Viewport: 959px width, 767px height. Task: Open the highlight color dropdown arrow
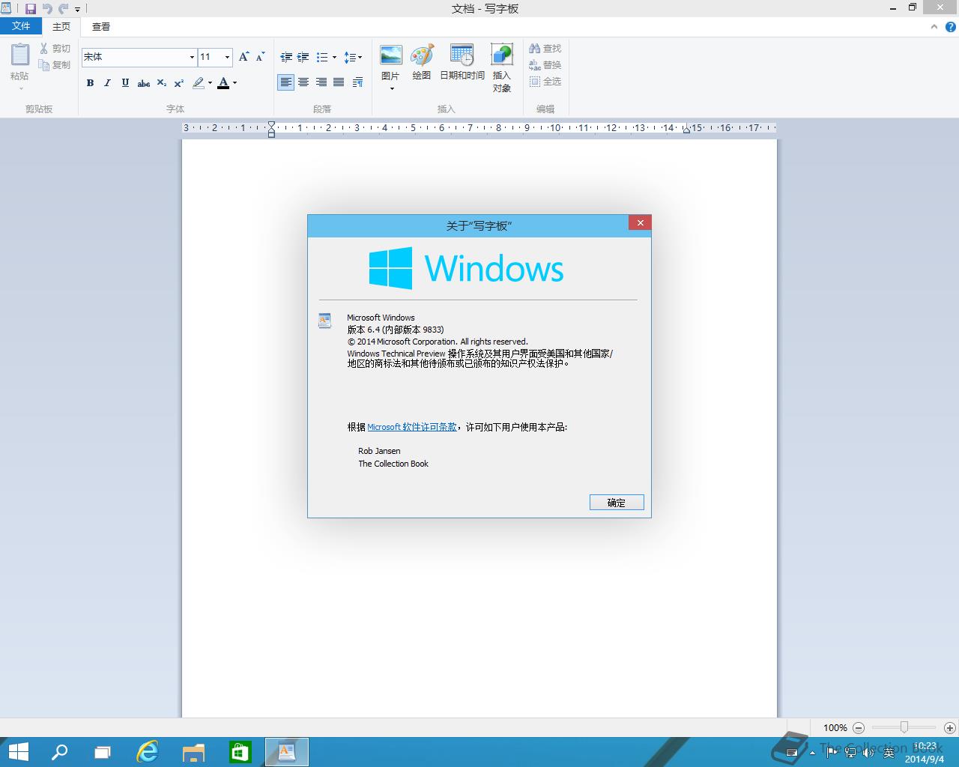[x=210, y=83]
